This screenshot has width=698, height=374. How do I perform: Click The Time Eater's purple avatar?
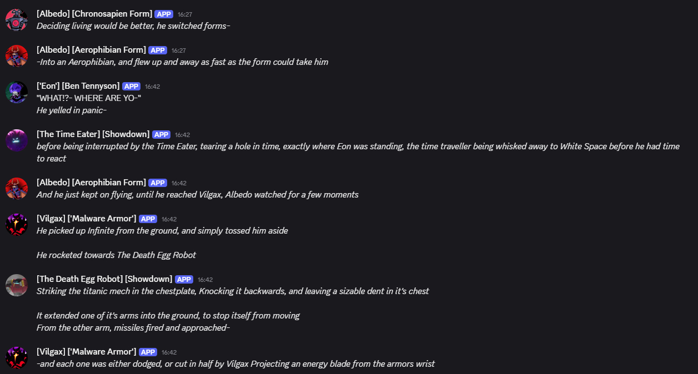(17, 140)
